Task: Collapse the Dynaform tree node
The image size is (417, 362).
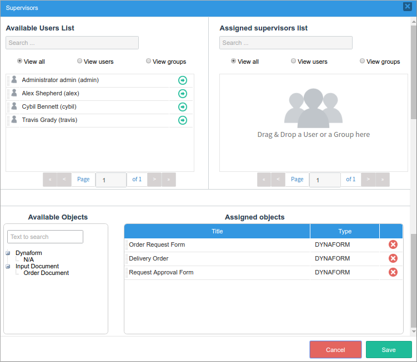Action: coord(8,253)
